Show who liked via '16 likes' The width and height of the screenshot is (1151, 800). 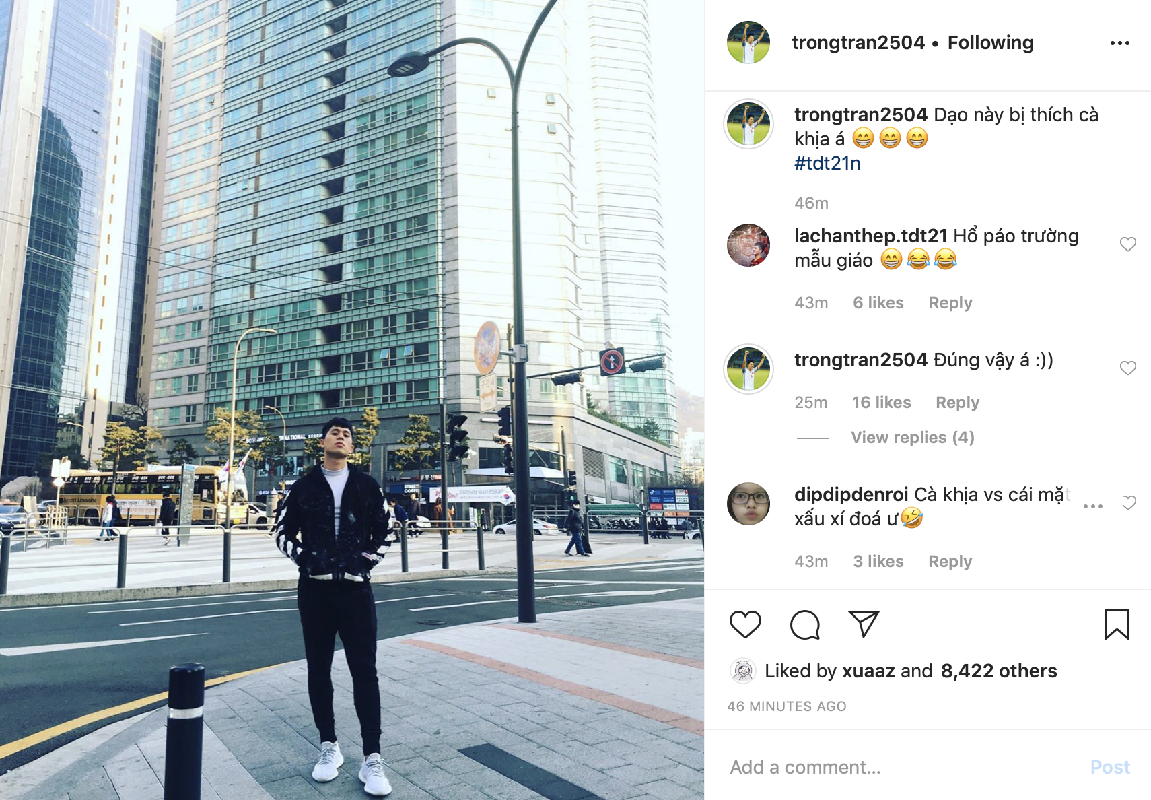click(882, 403)
